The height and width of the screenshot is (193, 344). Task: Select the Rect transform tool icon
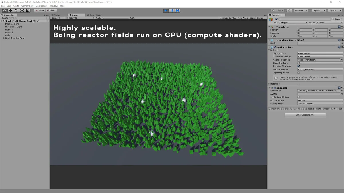click(28, 11)
